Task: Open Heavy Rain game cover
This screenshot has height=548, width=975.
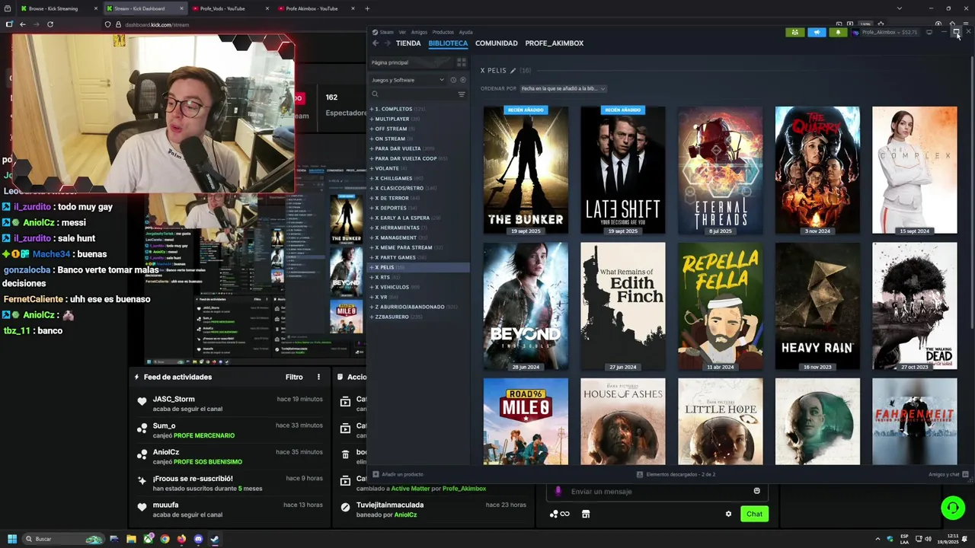Action: (x=817, y=306)
